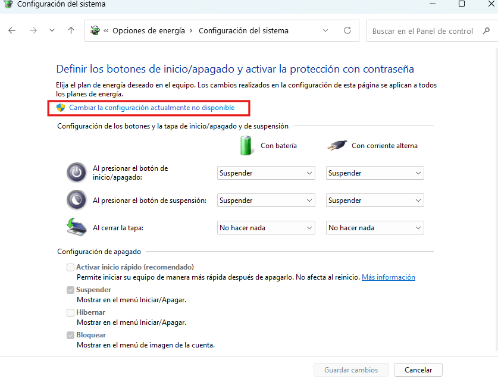Click the refresh icon in address bar
Image resolution: width=498 pixels, height=379 pixels.
pos(347,31)
